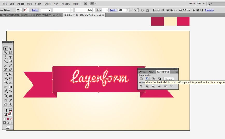The height and width of the screenshot is (139, 225).
Task: Click the opacity value field
Action: point(122,10)
